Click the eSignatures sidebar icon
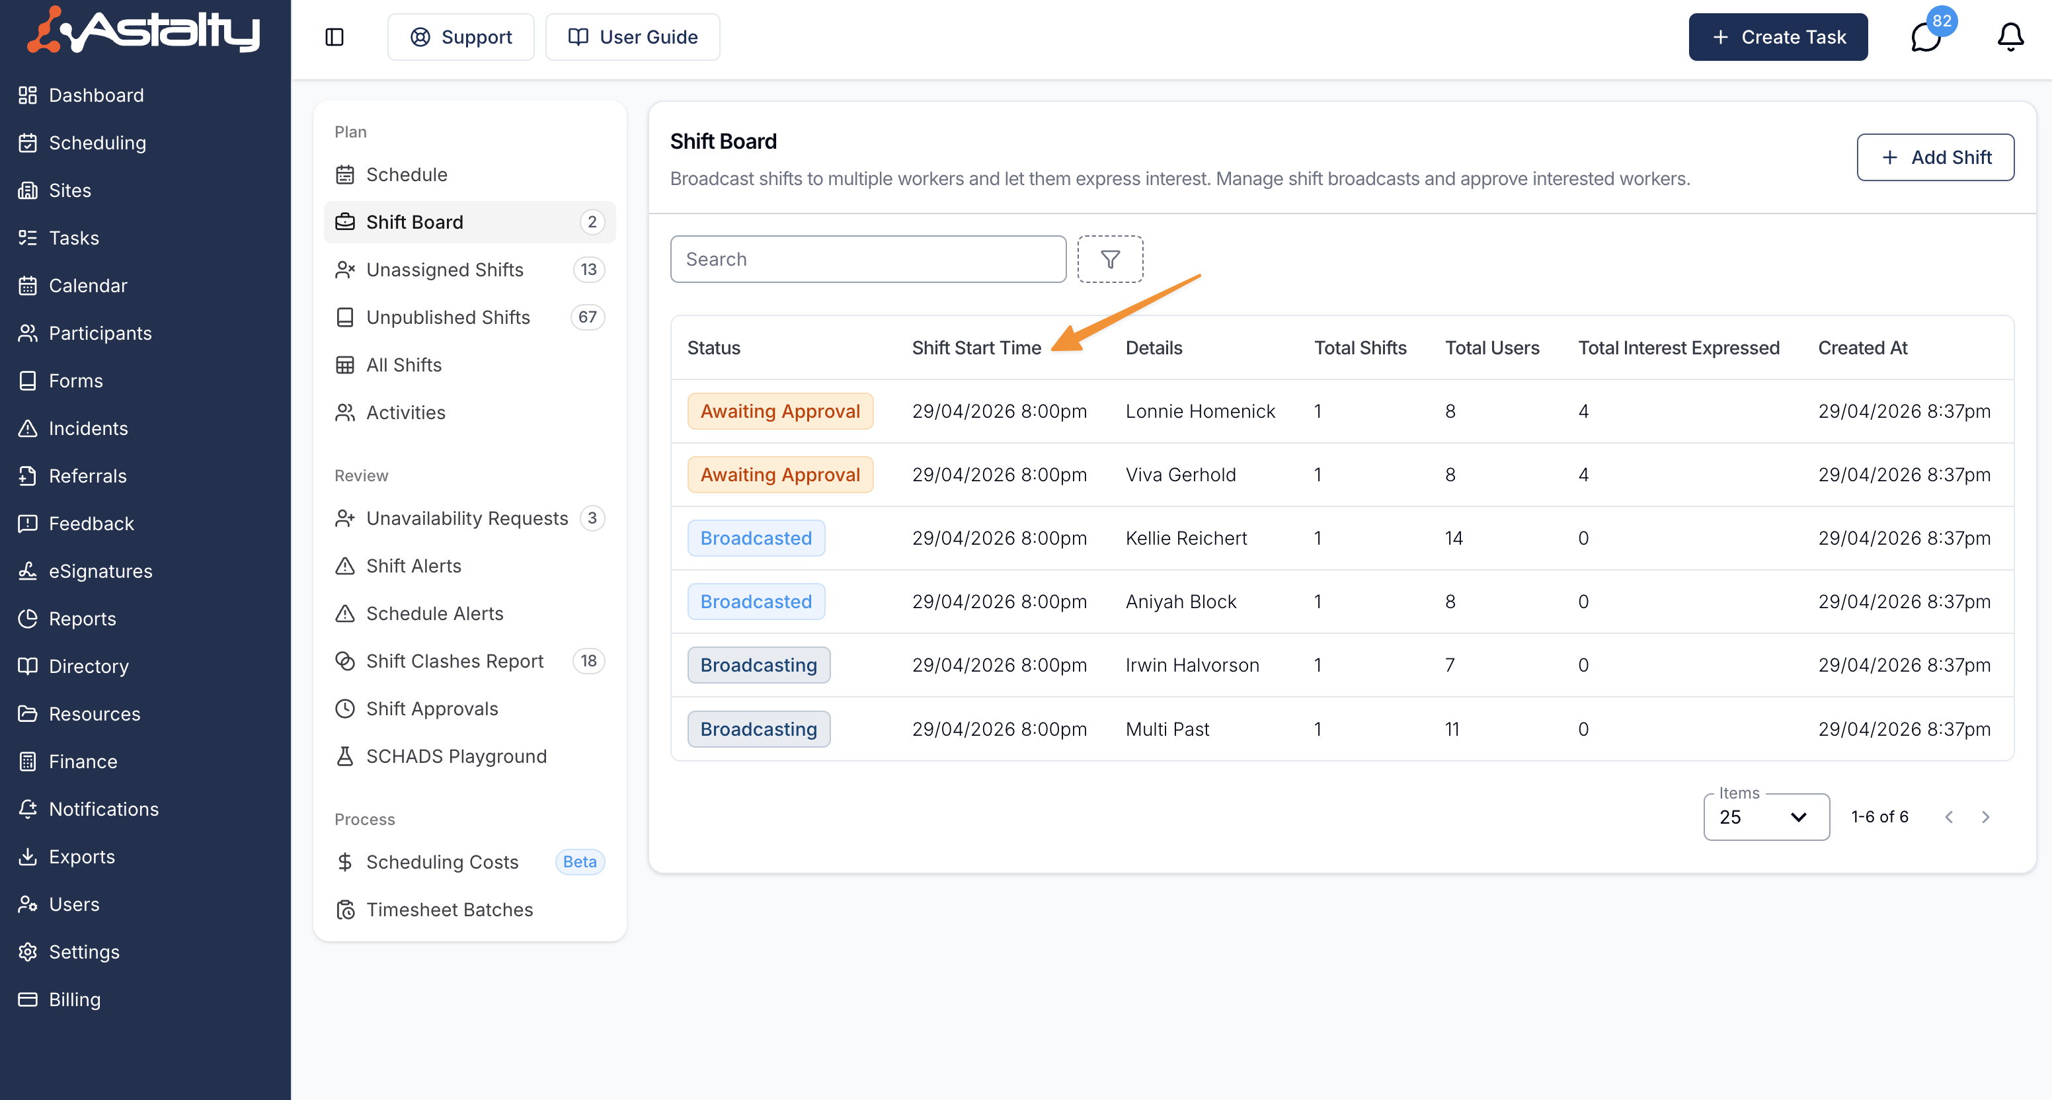The height and width of the screenshot is (1100, 2052). 28,571
